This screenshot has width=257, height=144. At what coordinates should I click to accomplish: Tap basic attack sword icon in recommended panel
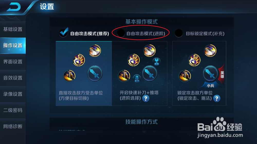[x=95, y=73]
